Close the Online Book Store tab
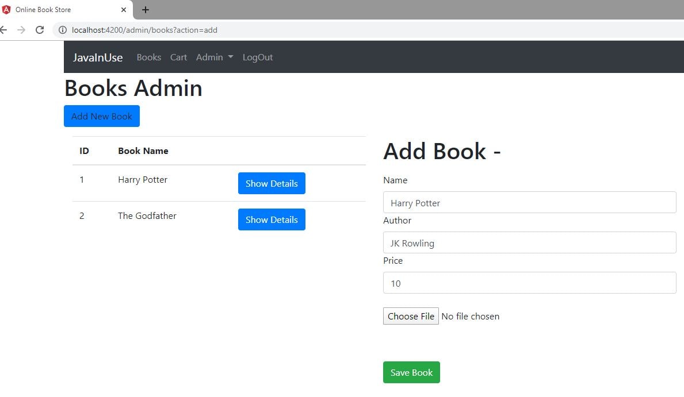 coord(124,10)
